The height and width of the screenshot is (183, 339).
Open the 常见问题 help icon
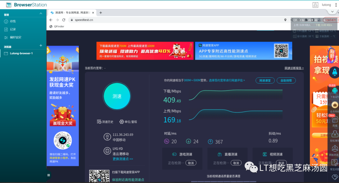coord(335,163)
